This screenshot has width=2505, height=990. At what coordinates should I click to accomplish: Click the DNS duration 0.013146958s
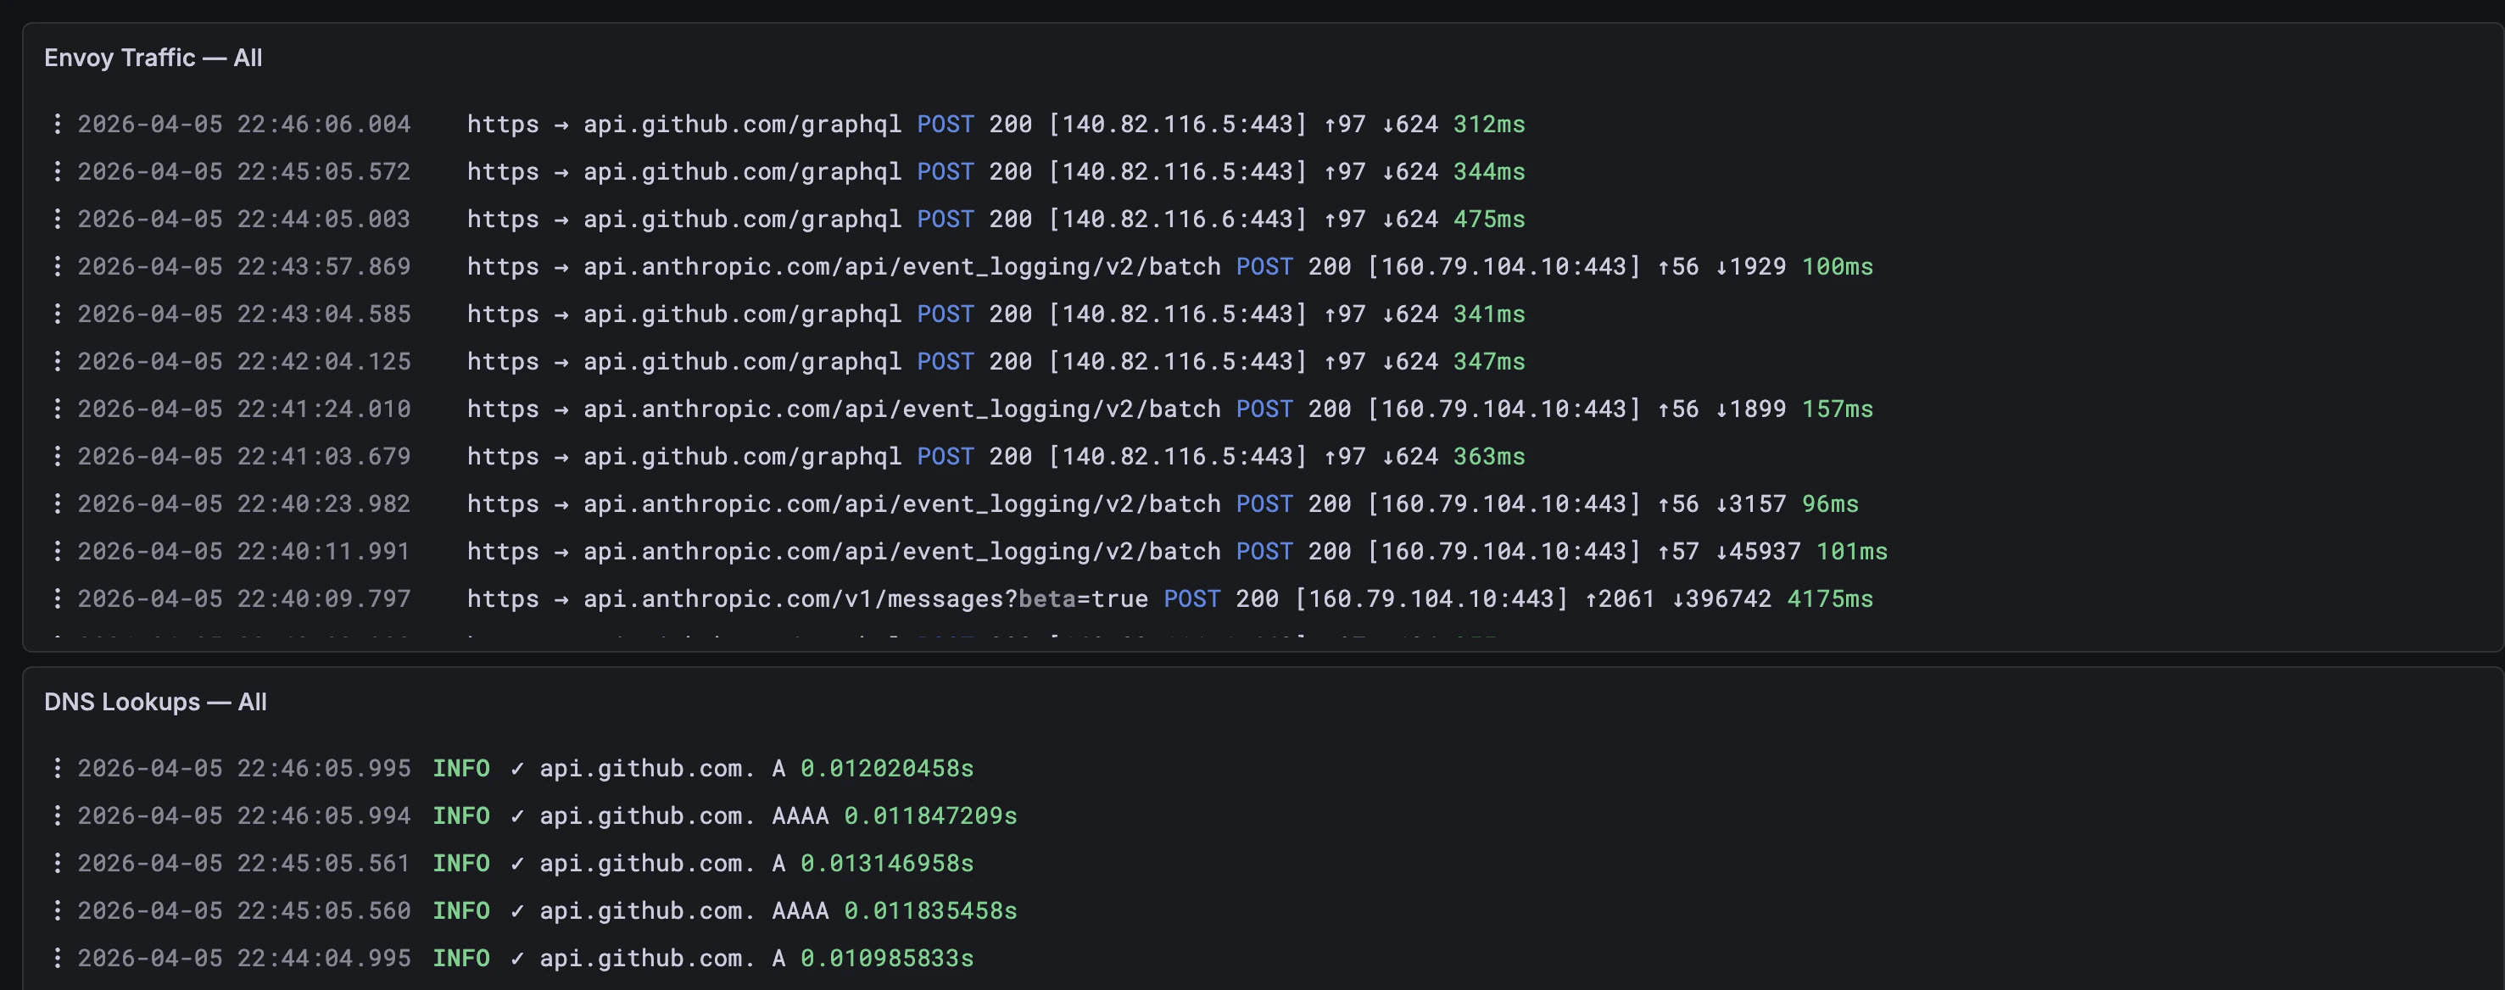887,865
